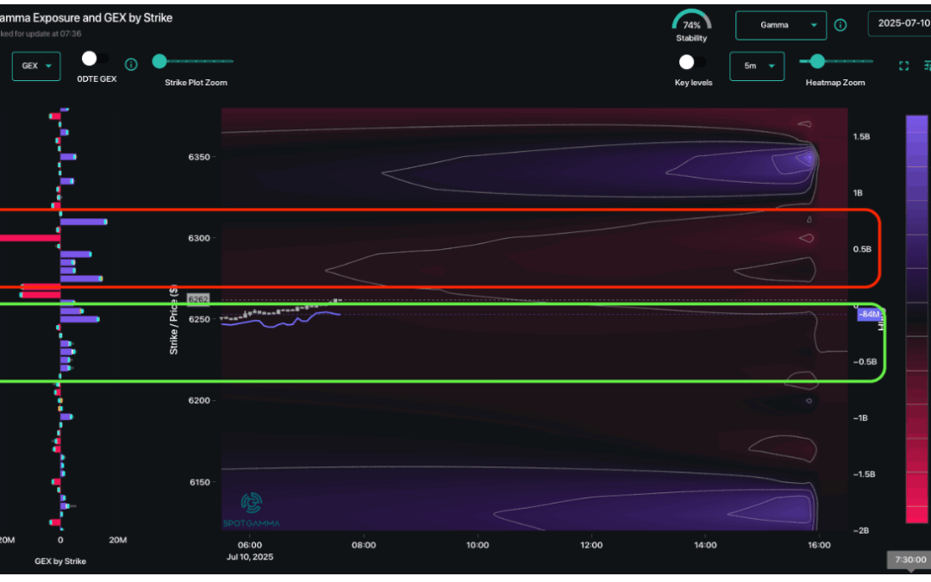Viewport: 931px width, 582px height.
Task: Adjust the Heatmap Zoom slider
Action: (815, 62)
